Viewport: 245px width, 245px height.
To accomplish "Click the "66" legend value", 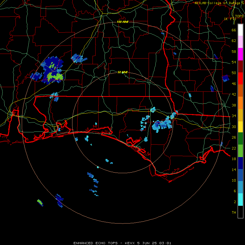I will (234, 30).
